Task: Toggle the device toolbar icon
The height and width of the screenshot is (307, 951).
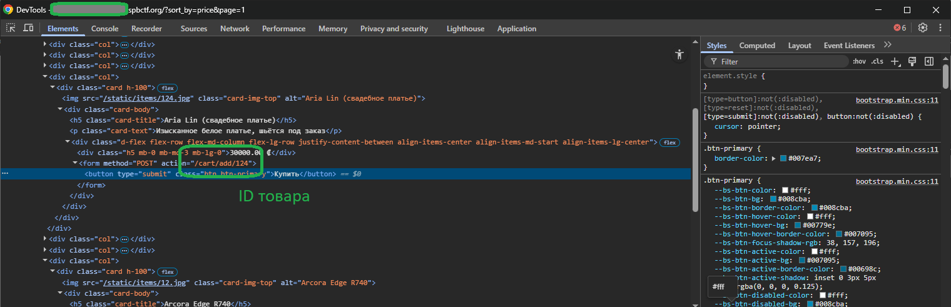Action: pyautogui.click(x=28, y=28)
